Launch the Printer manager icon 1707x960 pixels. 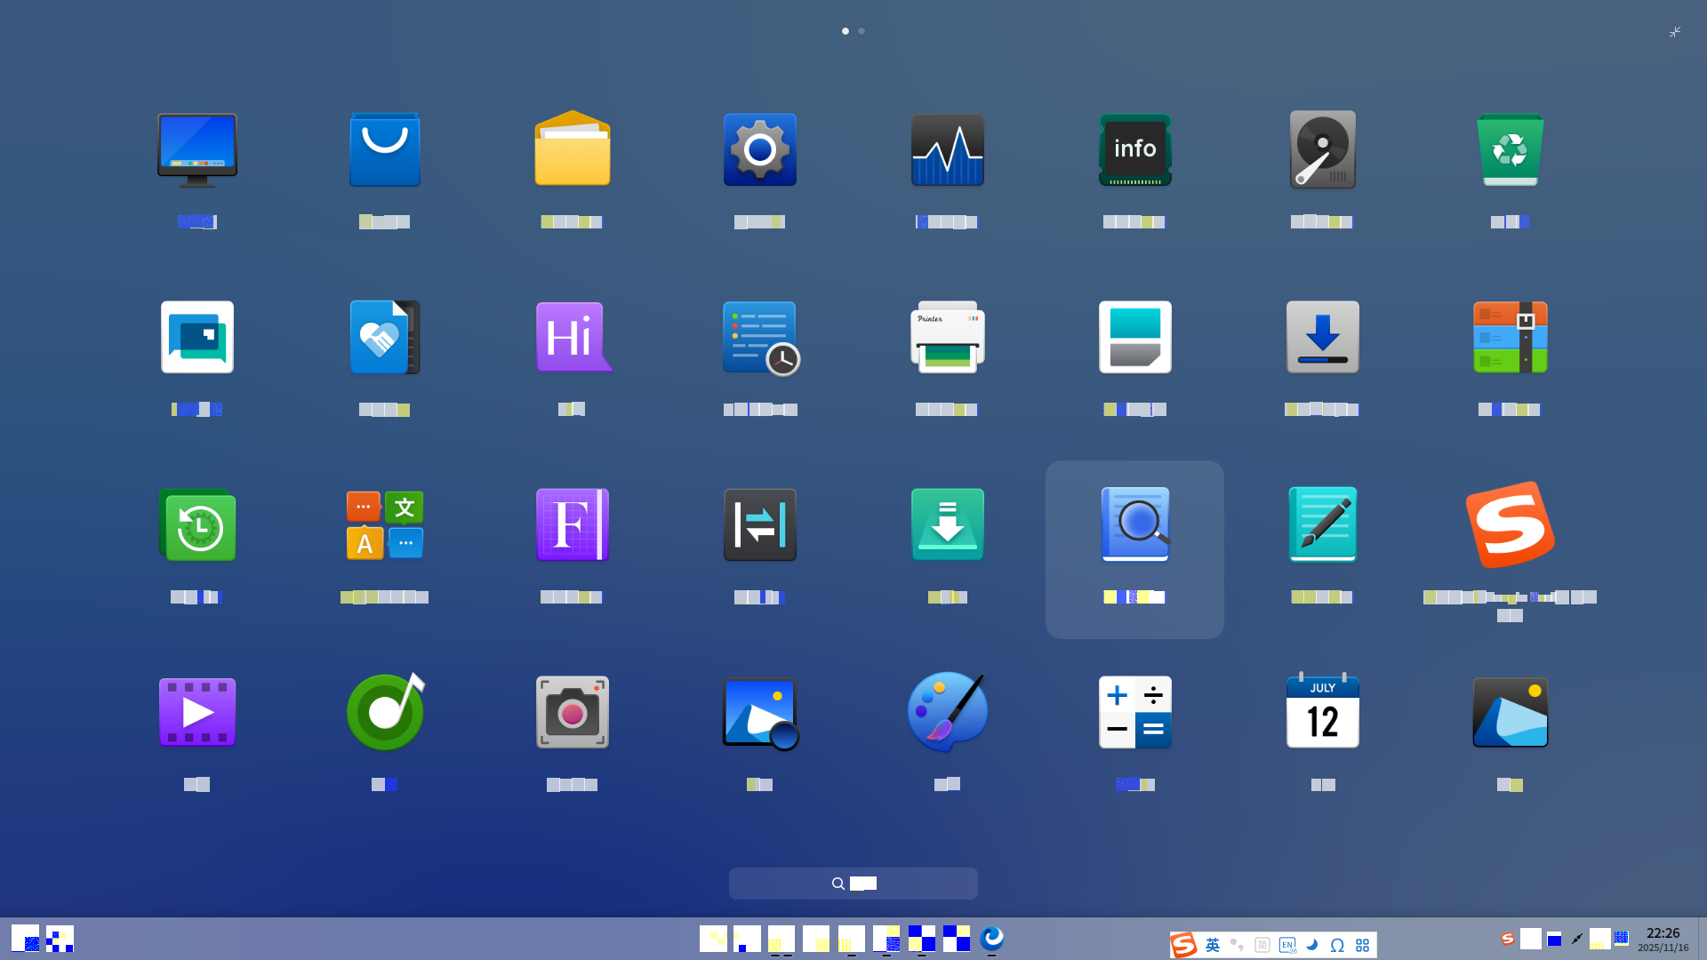[x=947, y=337]
